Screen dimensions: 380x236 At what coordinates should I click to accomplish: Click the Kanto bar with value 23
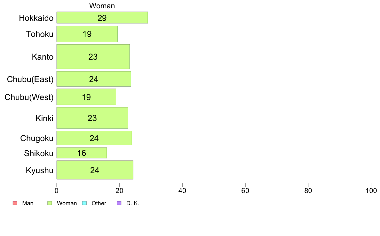pos(93,57)
